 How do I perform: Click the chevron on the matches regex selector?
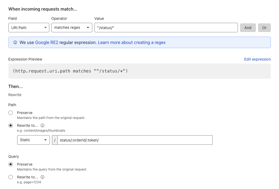(x=88, y=27)
